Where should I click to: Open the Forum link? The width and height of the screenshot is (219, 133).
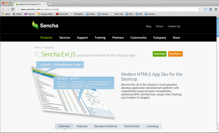160,26
